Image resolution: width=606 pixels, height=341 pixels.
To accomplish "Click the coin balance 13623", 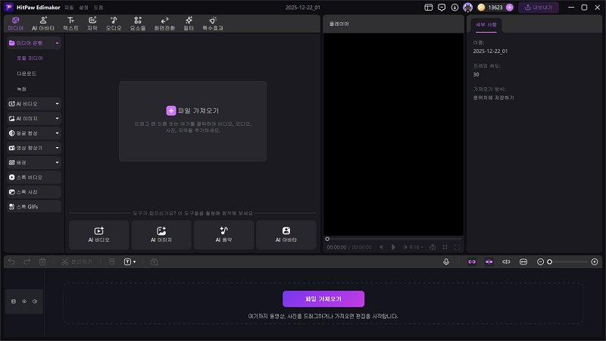I will 495,8.
